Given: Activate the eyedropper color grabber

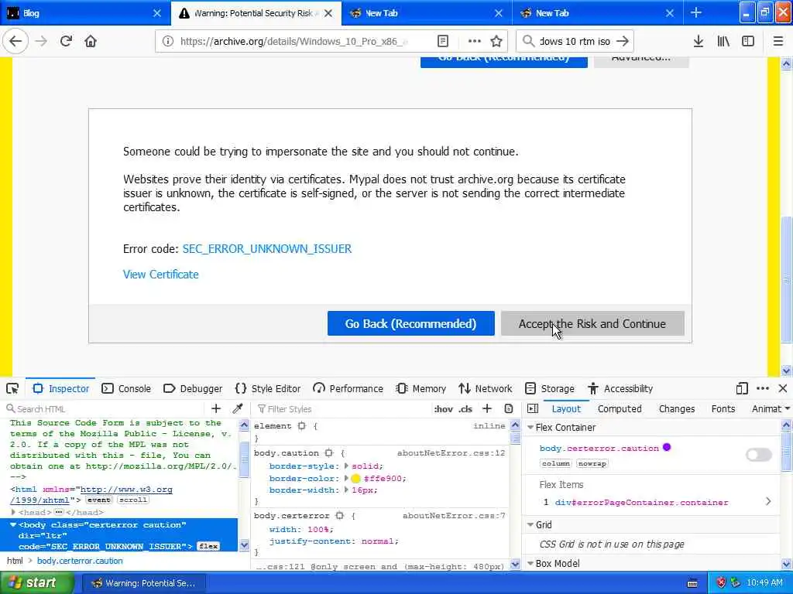Looking at the screenshot, I should tap(238, 408).
